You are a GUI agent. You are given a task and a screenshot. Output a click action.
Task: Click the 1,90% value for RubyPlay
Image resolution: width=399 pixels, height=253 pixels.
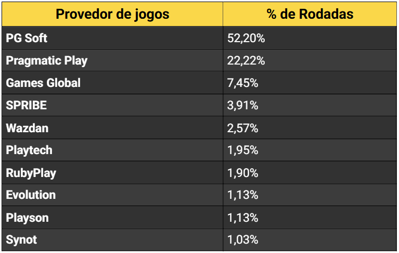click(243, 173)
